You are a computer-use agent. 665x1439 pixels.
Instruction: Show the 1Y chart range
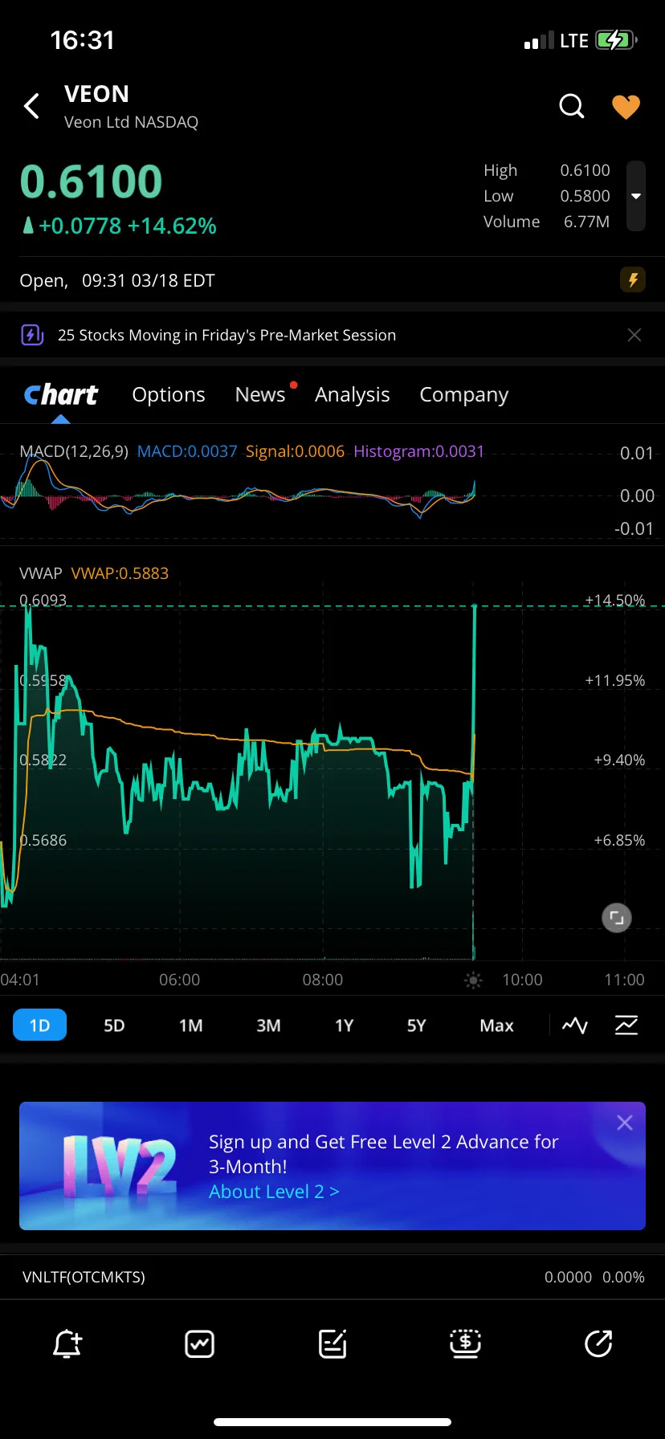tap(344, 1025)
